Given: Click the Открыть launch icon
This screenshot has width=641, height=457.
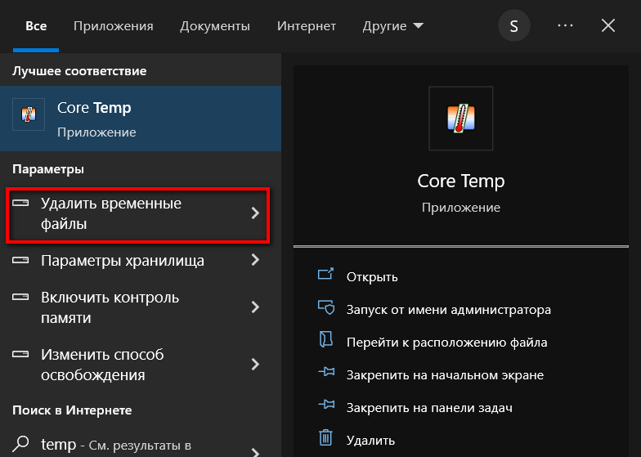Looking at the screenshot, I should pyautogui.click(x=325, y=273).
